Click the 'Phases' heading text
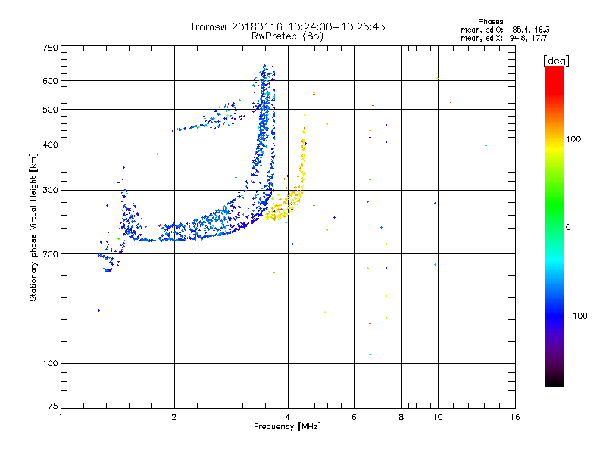 (490, 22)
